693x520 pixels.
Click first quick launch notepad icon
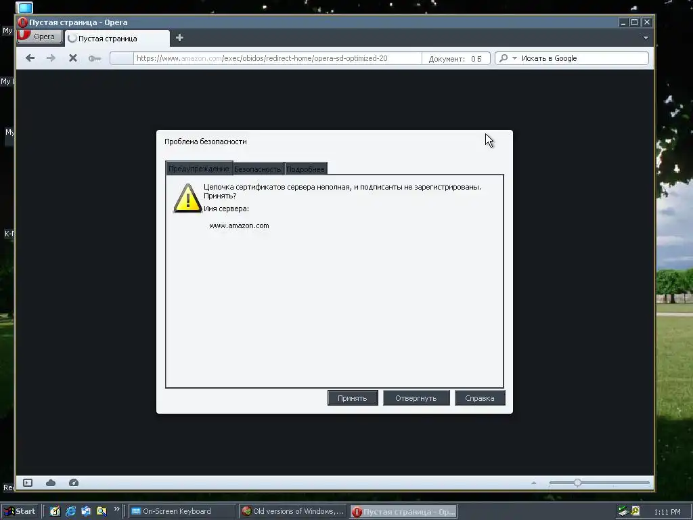(x=55, y=511)
